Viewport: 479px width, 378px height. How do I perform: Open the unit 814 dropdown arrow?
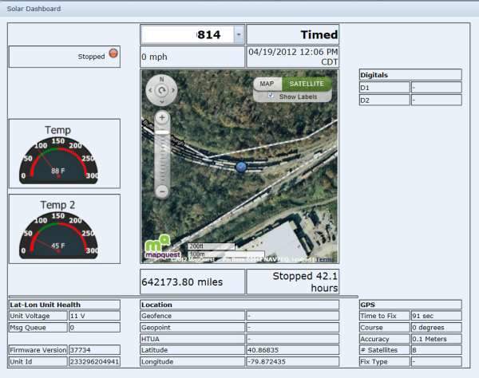[x=238, y=35]
